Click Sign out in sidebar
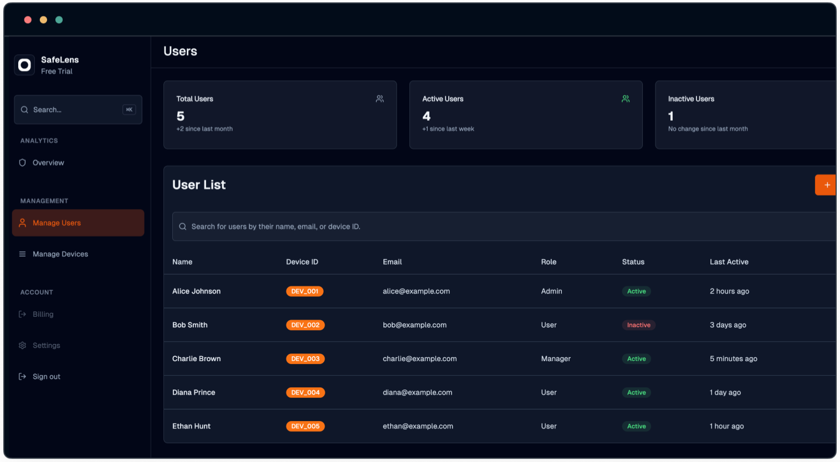 pyautogui.click(x=78, y=377)
